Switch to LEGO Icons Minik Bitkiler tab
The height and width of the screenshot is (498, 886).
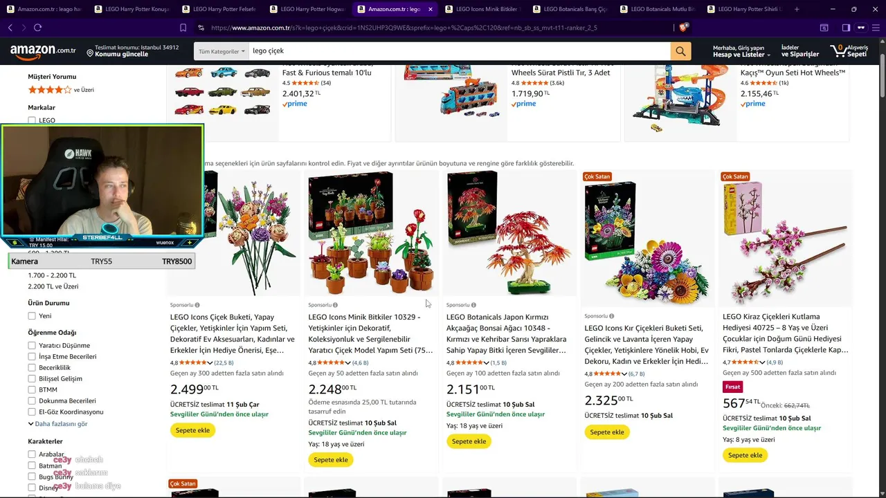point(480,9)
